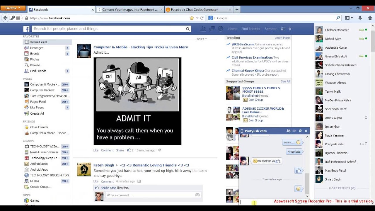
Task: Like the Fateh Singh post
Action: pyautogui.click(x=96, y=181)
